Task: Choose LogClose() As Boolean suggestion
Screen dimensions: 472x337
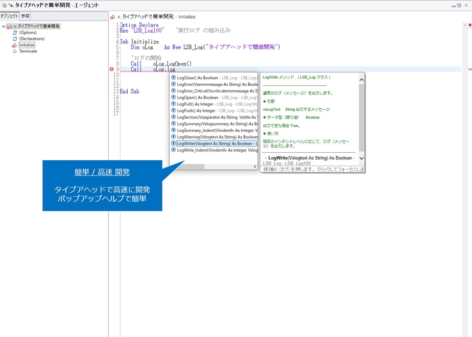Action: [x=215, y=78]
